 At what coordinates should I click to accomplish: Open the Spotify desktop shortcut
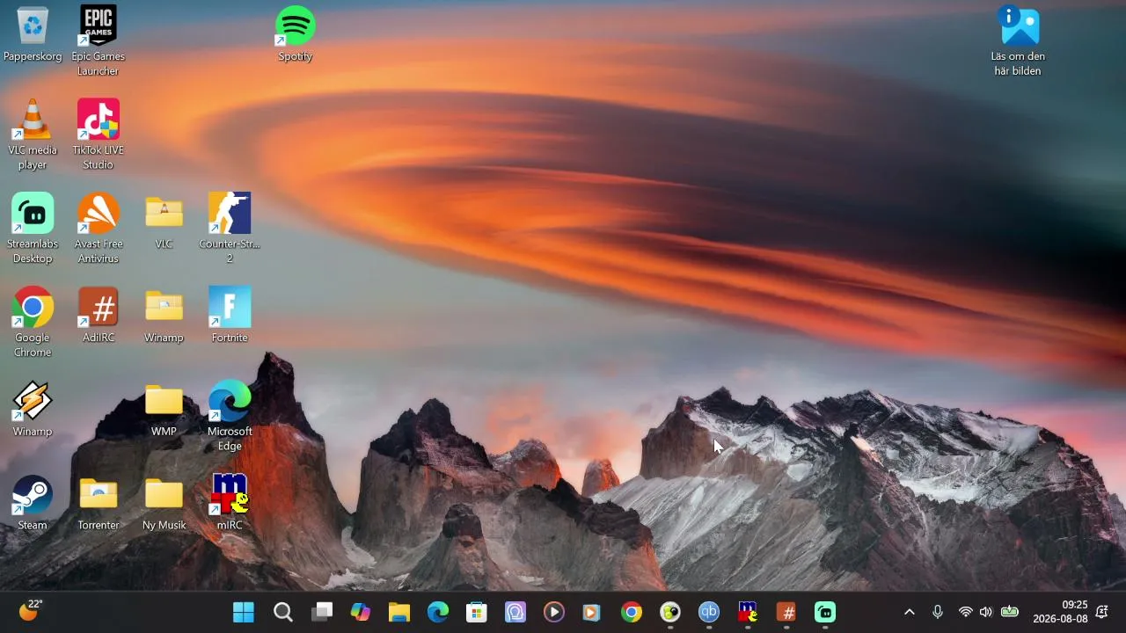pos(296,35)
